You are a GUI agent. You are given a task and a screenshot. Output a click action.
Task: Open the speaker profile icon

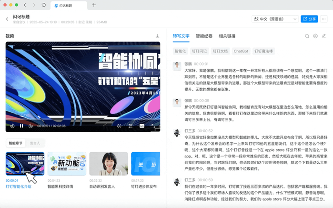coord(315,36)
